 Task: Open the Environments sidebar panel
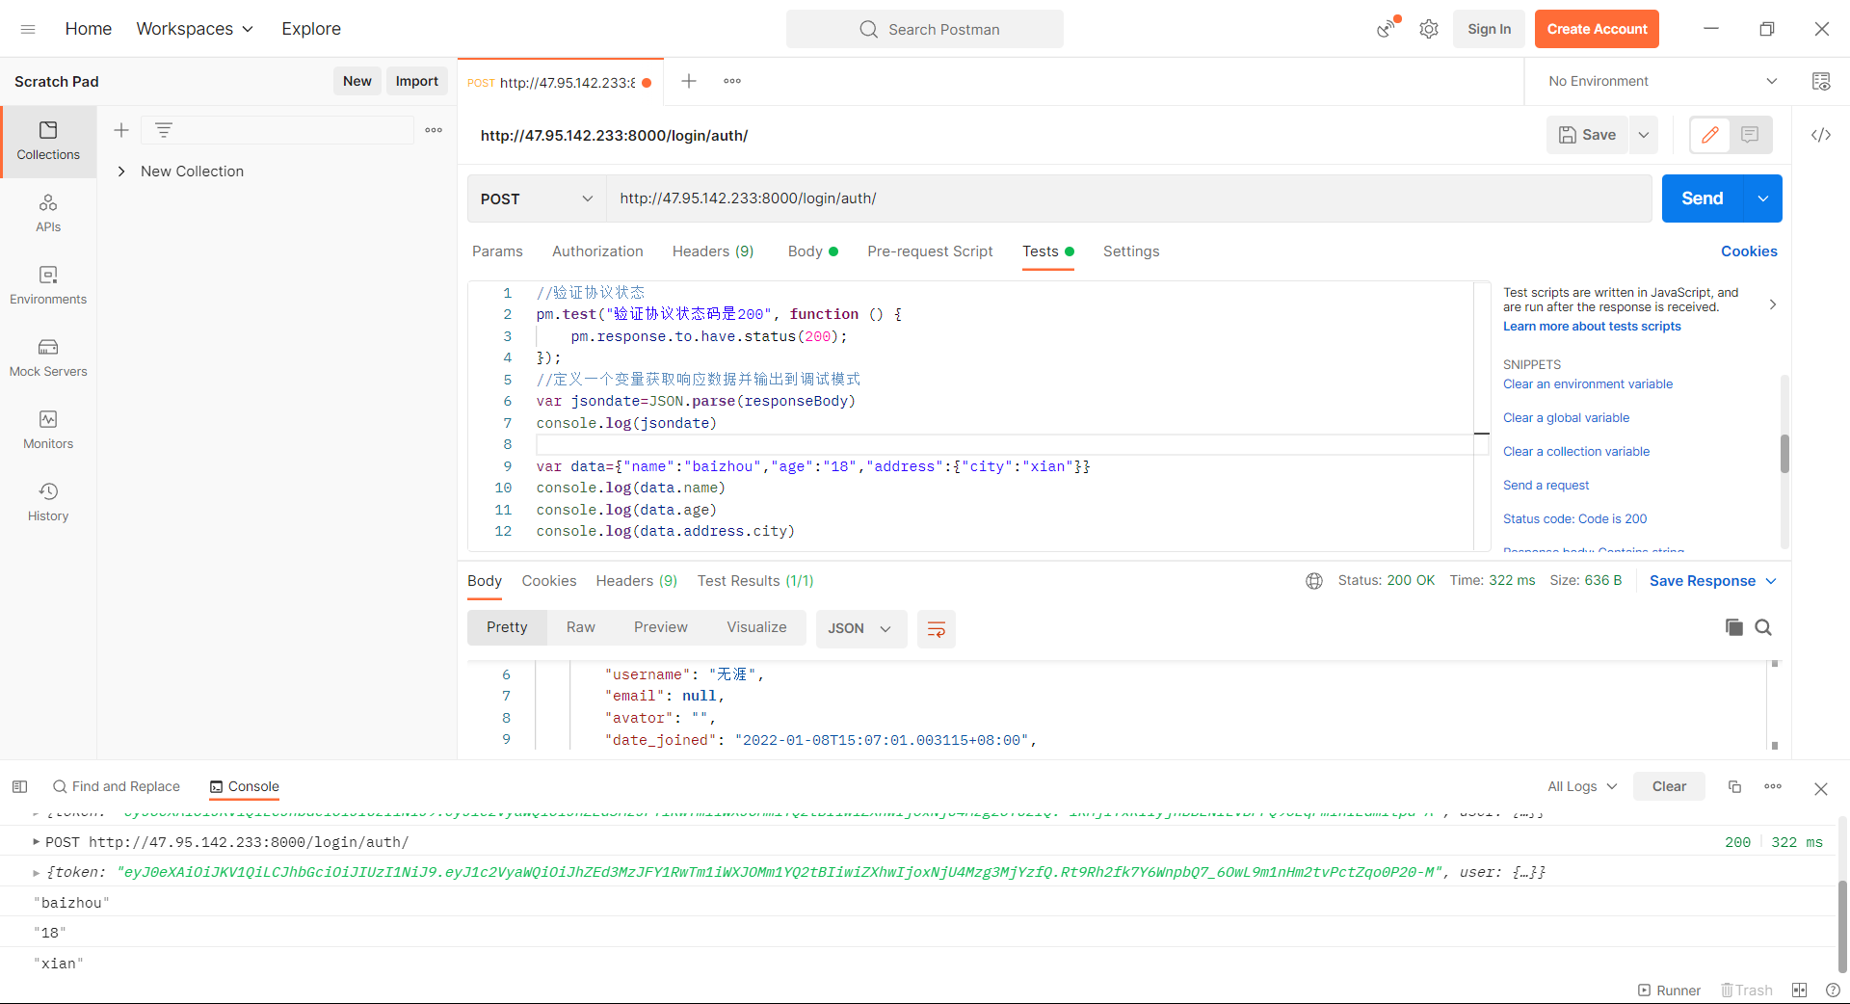[48, 285]
